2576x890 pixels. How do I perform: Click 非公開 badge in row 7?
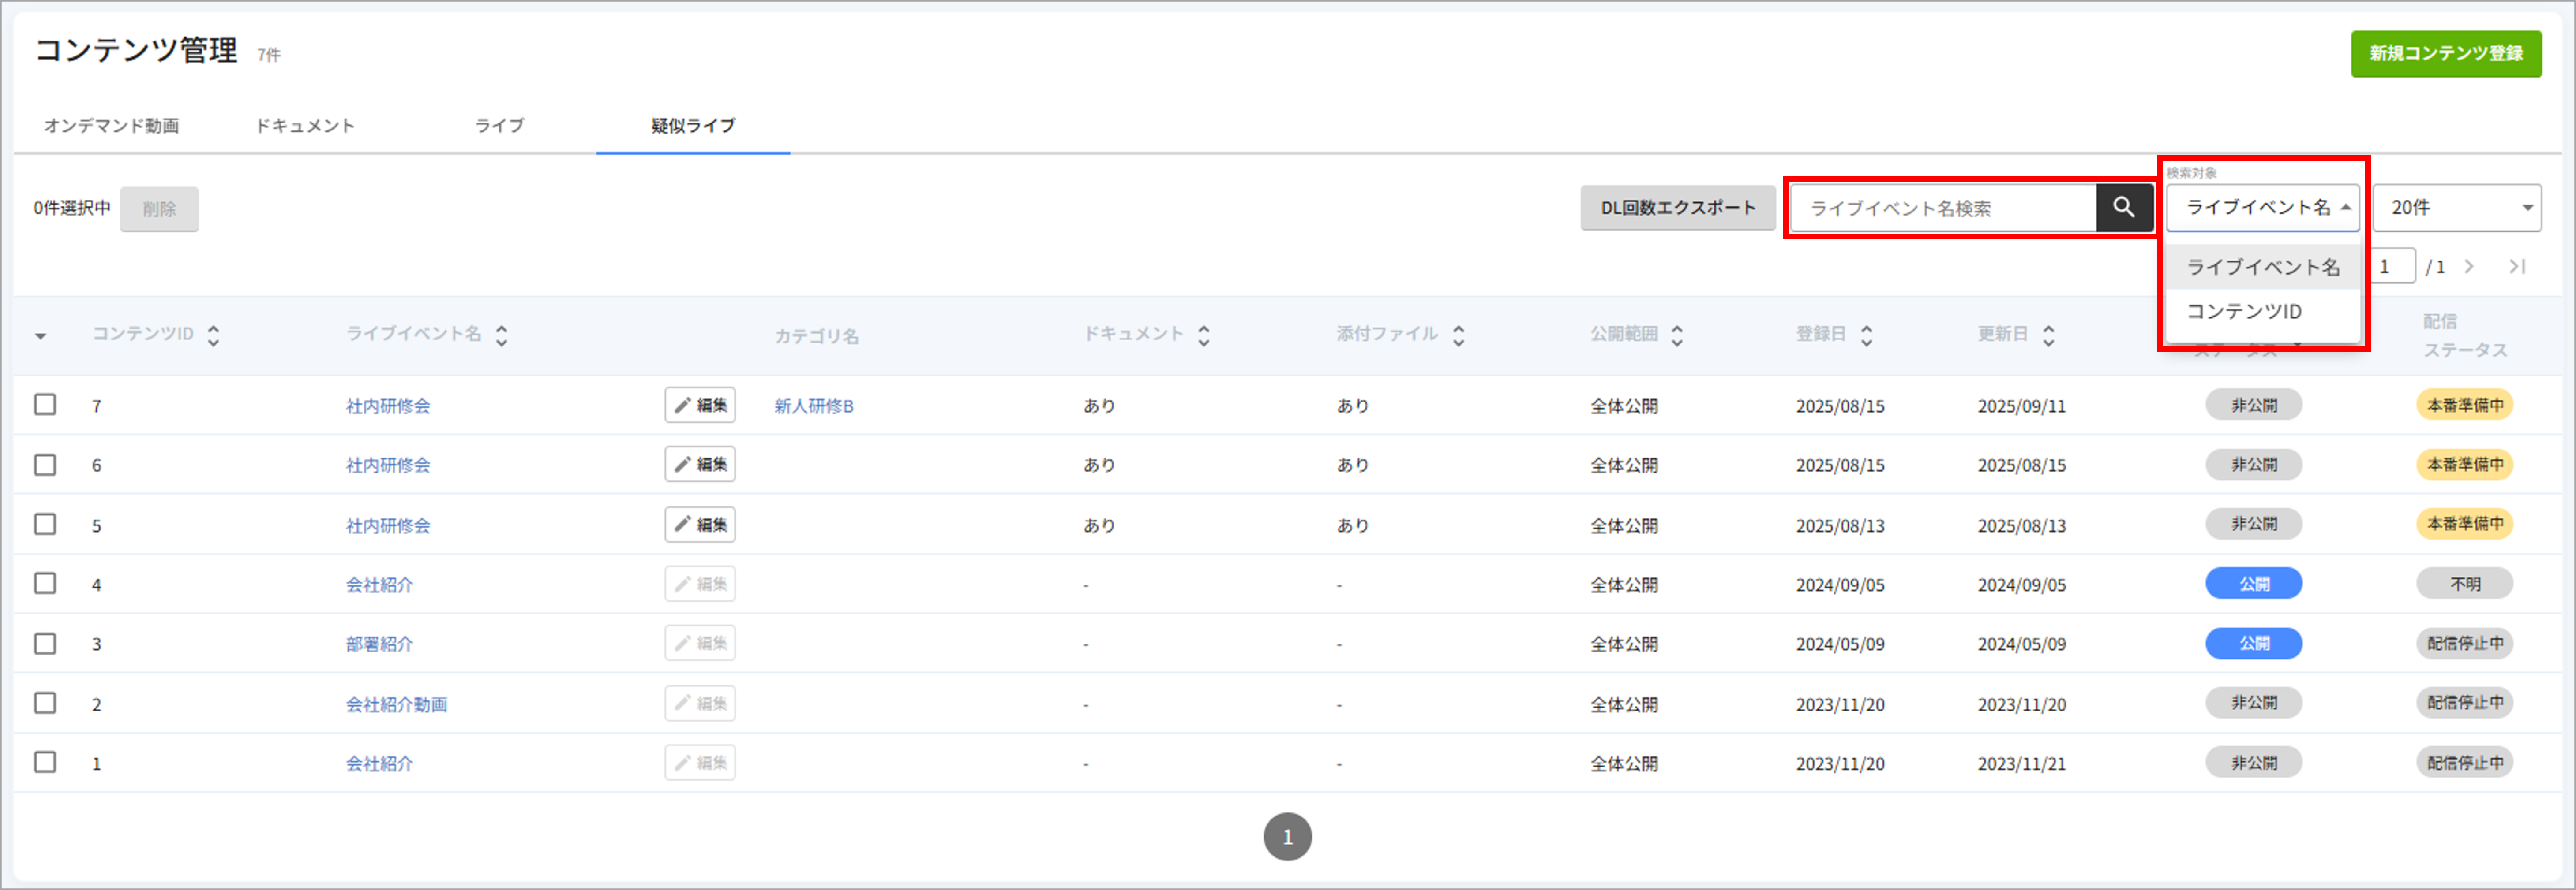coord(2254,405)
